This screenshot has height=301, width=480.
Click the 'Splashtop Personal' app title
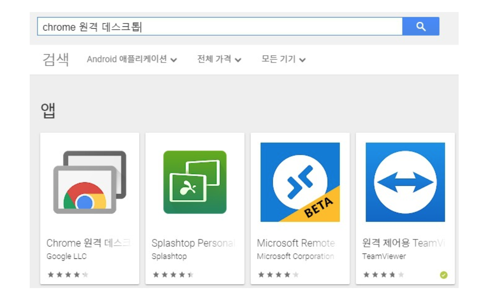click(x=194, y=243)
